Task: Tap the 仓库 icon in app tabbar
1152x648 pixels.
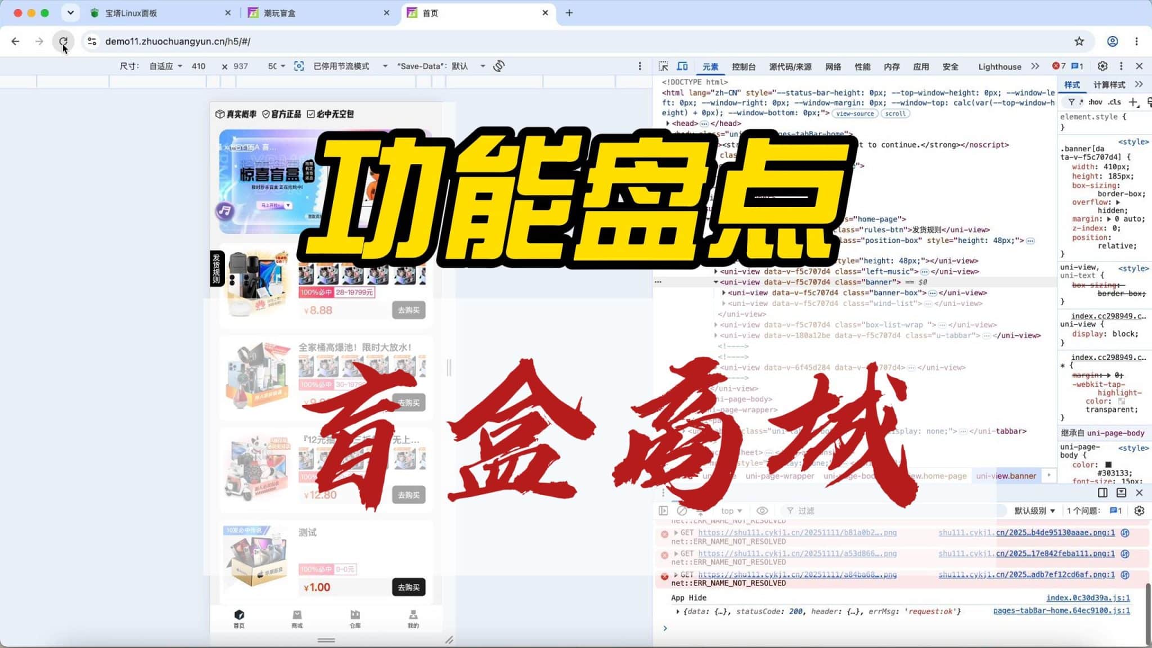Action: point(355,618)
